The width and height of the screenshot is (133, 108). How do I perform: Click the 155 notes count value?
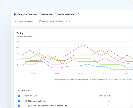(x=109, y=106)
